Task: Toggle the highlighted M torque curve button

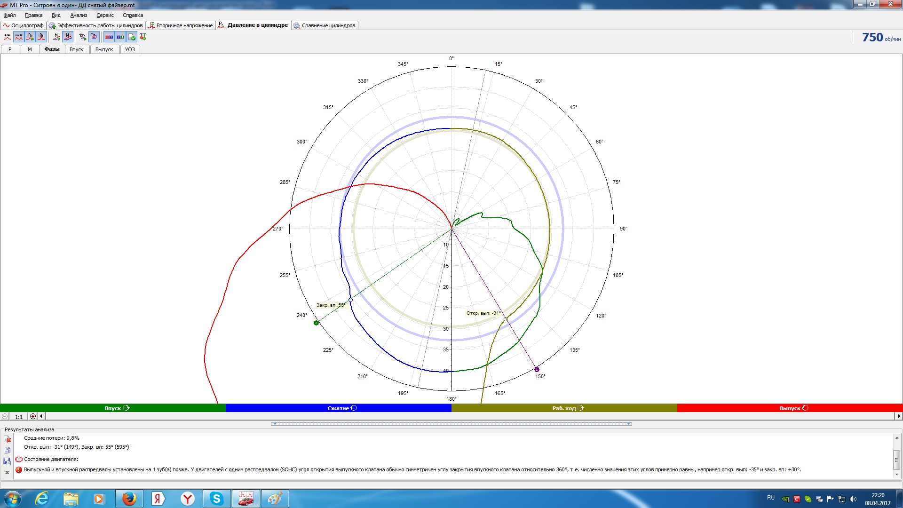Action: click(68, 37)
